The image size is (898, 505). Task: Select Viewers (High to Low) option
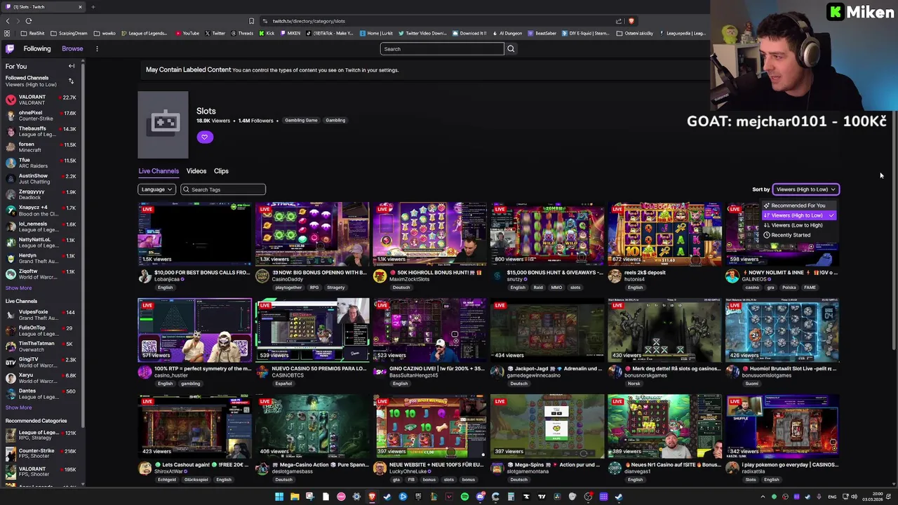point(798,215)
